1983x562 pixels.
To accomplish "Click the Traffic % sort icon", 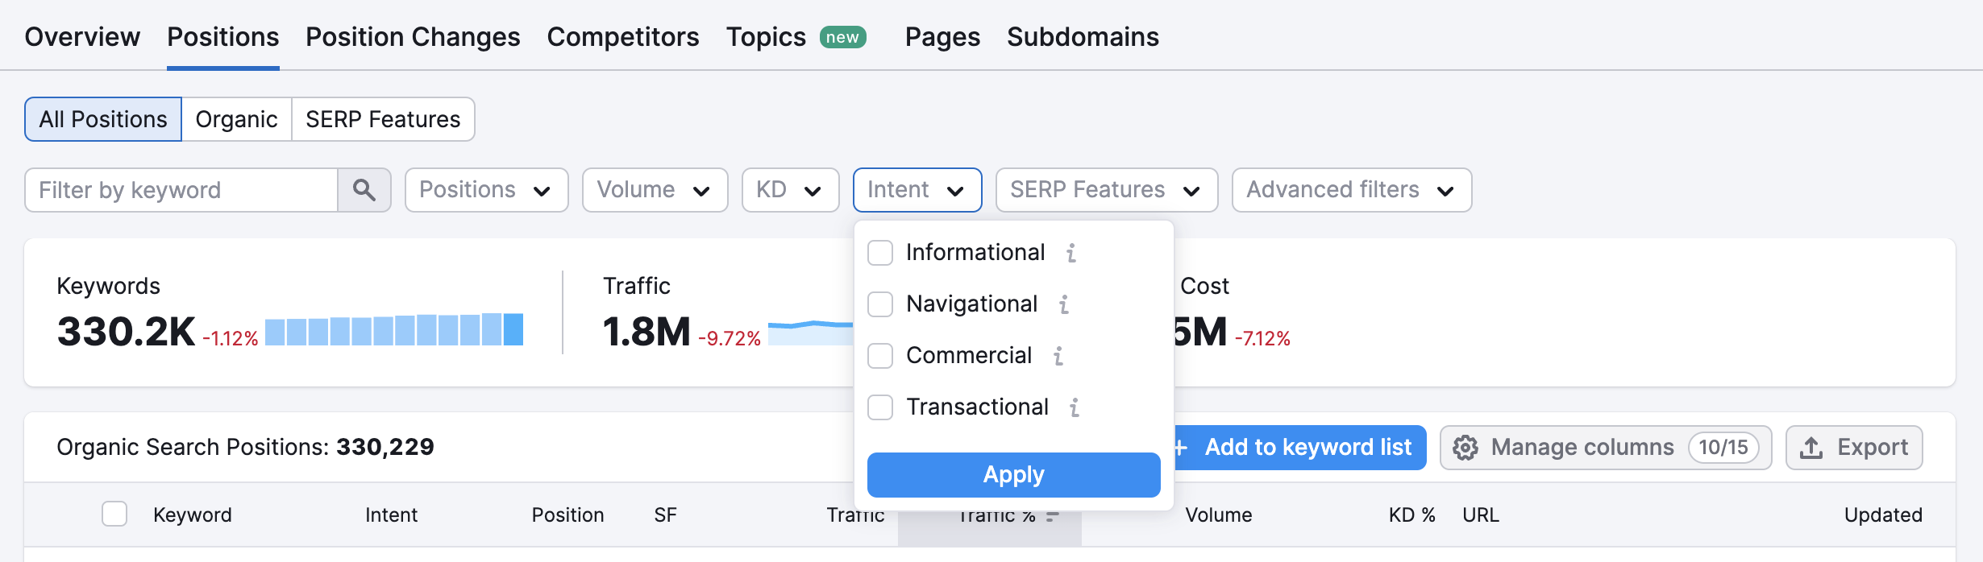I will [1052, 516].
